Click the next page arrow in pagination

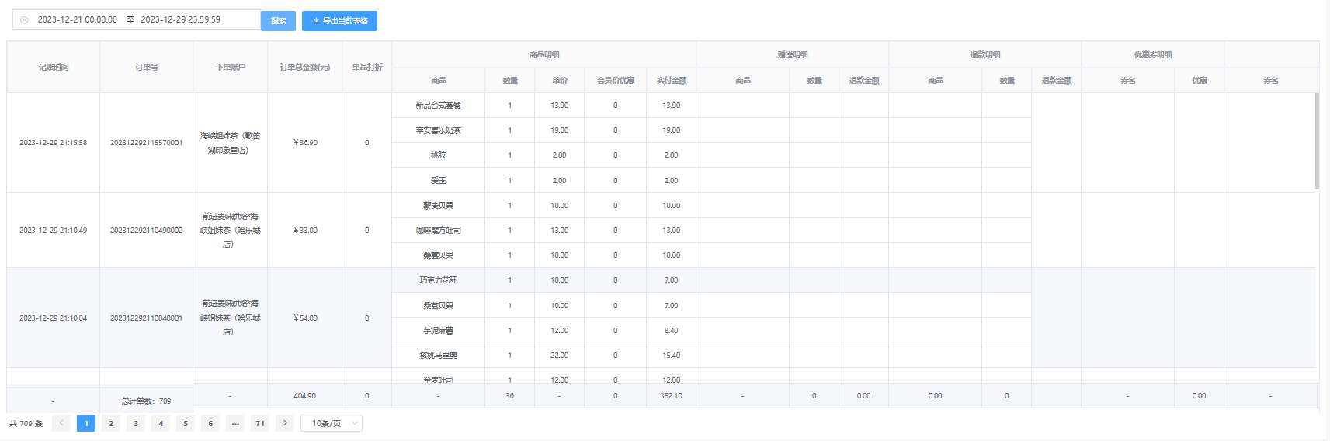tap(285, 423)
